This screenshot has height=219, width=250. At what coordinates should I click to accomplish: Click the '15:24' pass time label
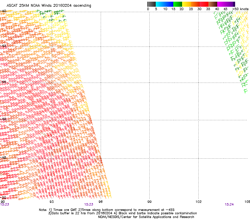pyautogui.click(x=229, y=205)
